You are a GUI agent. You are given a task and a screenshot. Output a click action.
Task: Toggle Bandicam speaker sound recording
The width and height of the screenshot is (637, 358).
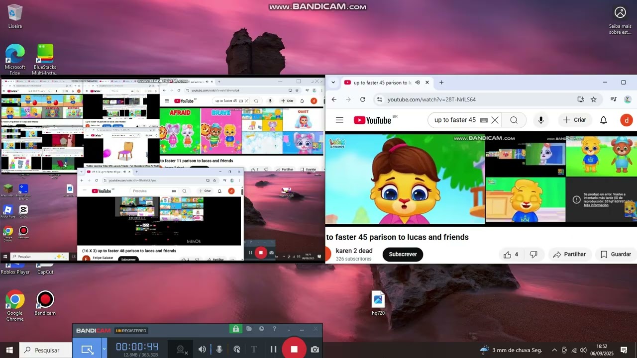202,350
